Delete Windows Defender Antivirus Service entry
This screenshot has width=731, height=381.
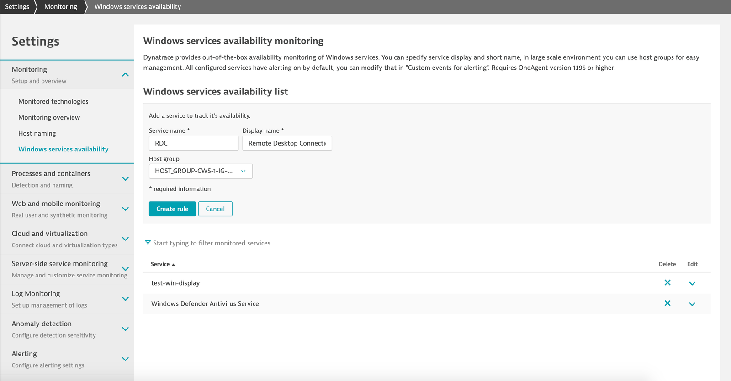pyautogui.click(x=667, y=303)
